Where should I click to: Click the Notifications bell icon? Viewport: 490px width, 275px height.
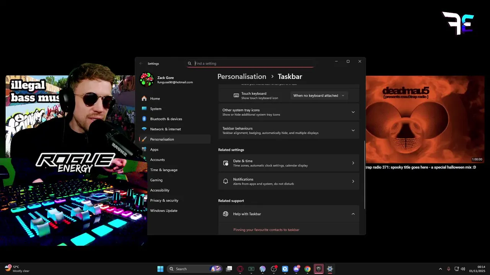(x=225, y=181)
